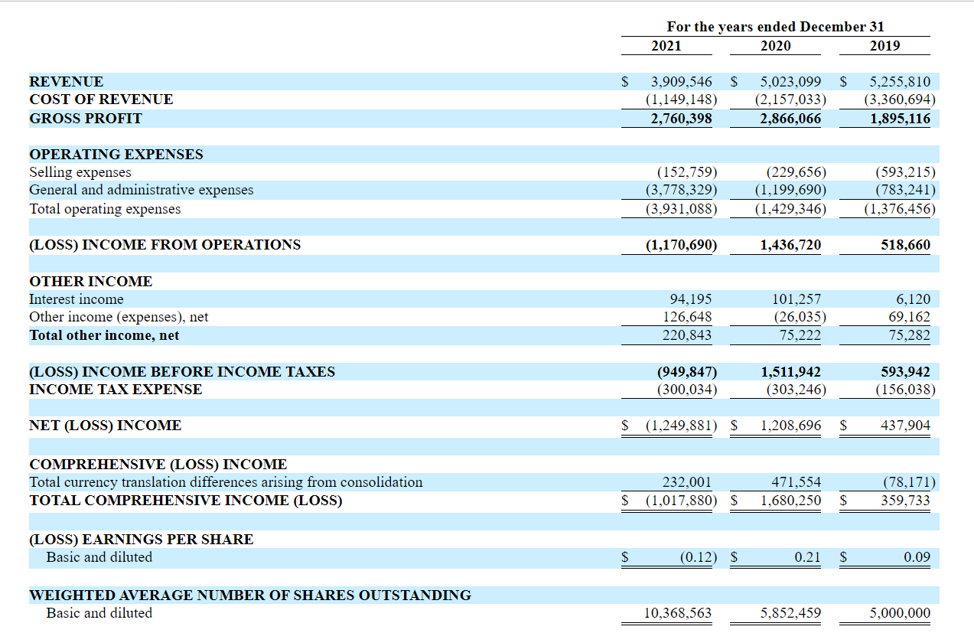Image resolution: width=974 pixels, height=633 pixels.
Task: Select the 2020 total comprehensive income value 1,680,250
Action: [790, 501]
